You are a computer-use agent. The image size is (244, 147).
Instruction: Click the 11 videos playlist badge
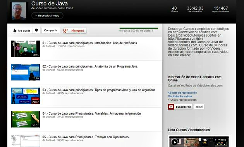[x=220, y=140]
